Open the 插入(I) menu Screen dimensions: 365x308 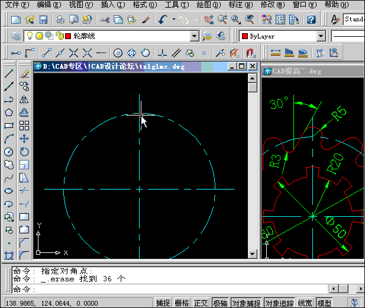point(112,5)
